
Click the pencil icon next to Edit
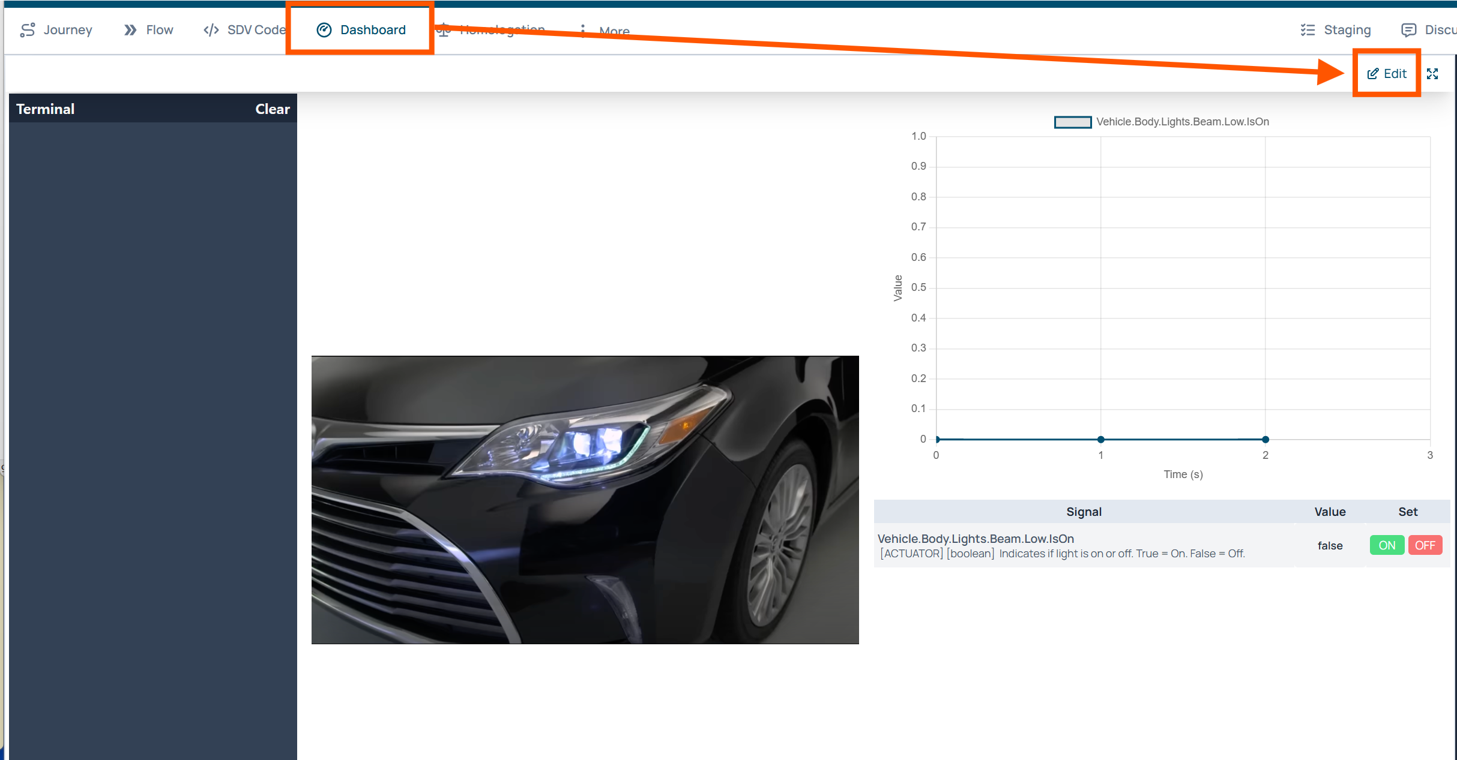(x=1373, y=74)
